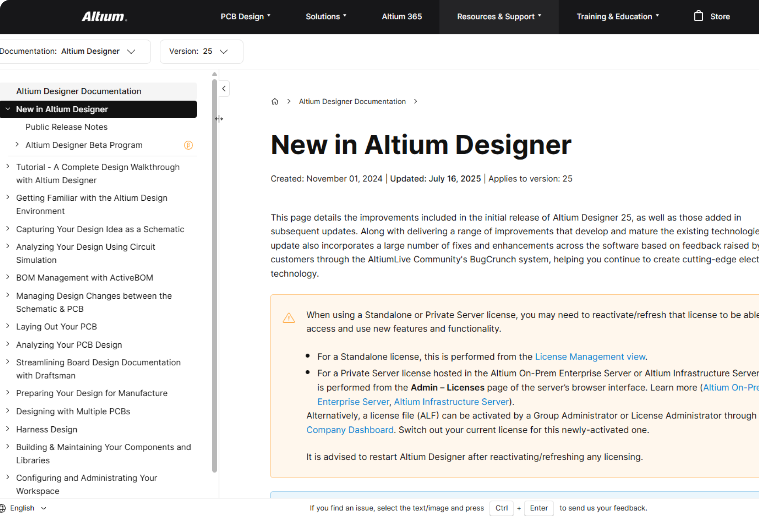
Task: Open the PCB Design menu
Action: (x=245, y=17)
